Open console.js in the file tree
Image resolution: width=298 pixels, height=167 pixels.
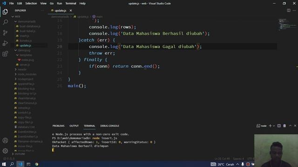(x=24, y=108)
